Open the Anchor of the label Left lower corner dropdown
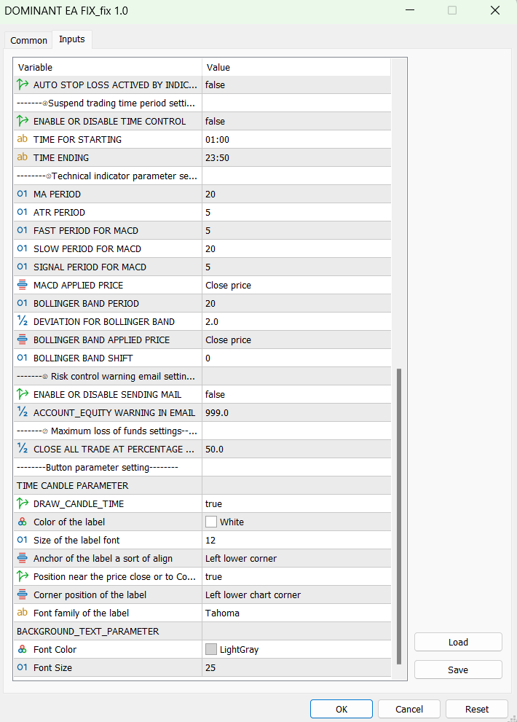This screenshot has height=722, width=517. (x=296, y=558)
